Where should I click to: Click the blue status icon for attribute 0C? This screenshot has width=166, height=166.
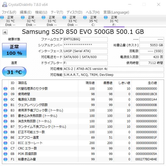pos(5,100)
